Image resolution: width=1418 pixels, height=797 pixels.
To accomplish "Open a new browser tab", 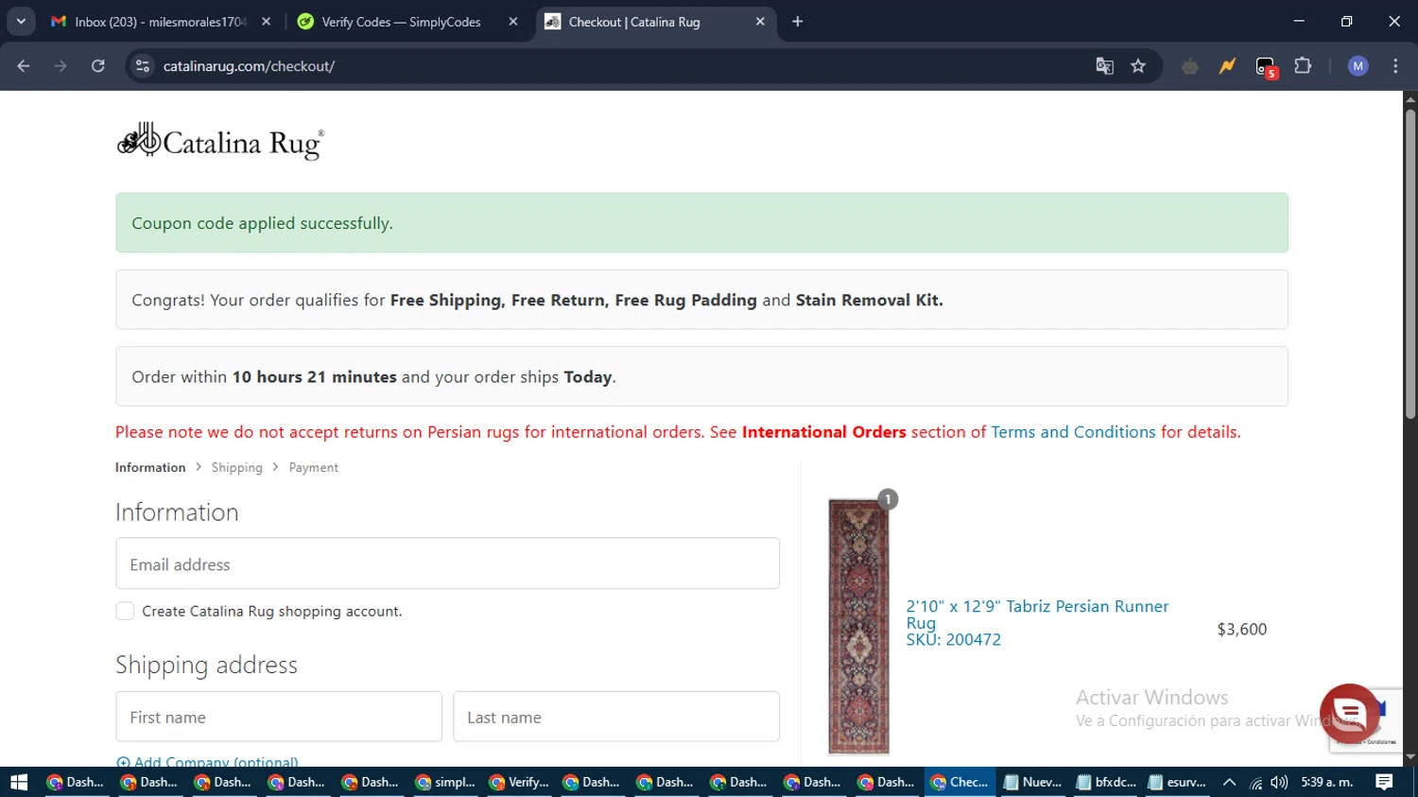I will click(798, 22).
